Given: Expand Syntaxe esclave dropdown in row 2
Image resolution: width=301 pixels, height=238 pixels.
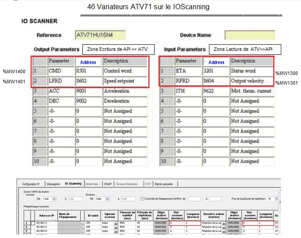Looking at the screenshot, I should point(116,227).
